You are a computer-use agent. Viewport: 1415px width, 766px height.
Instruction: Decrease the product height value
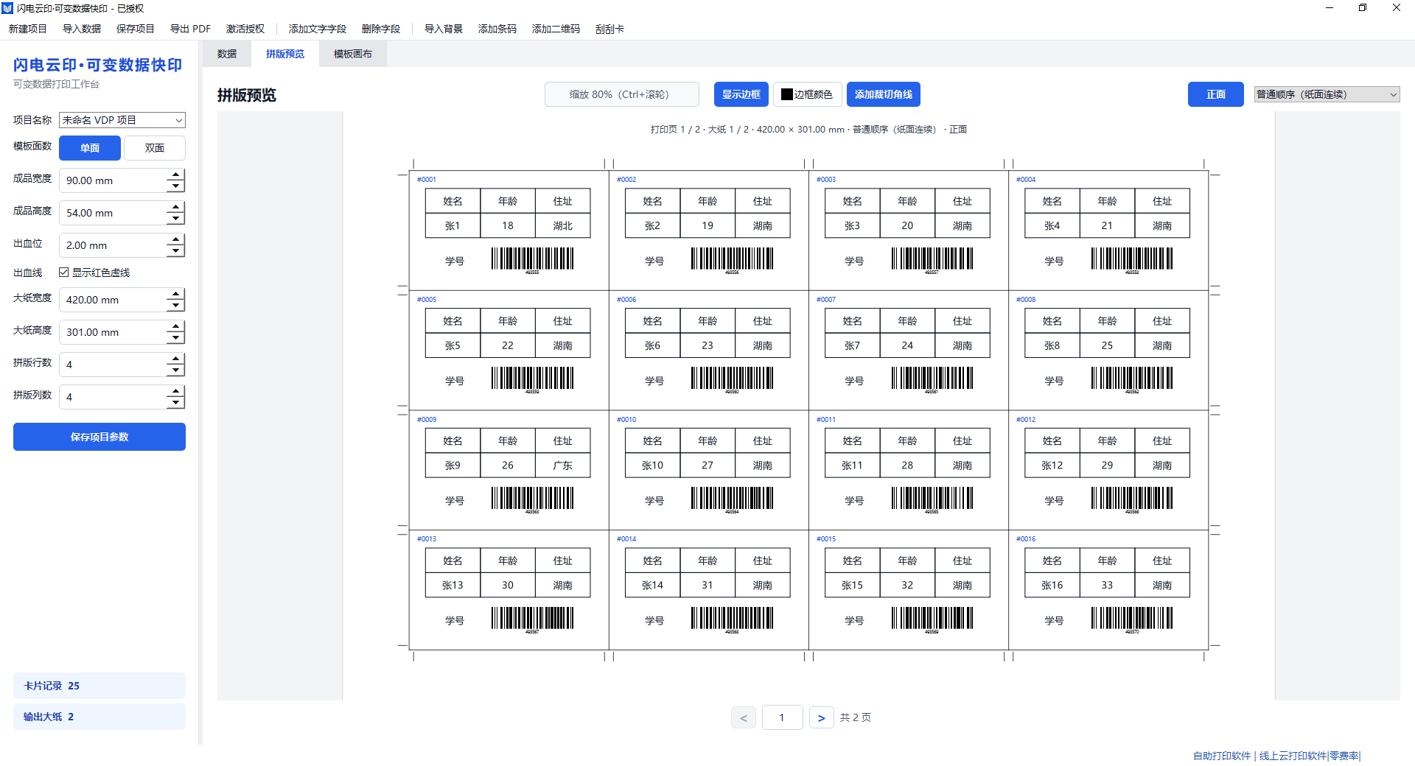click(x=175, y=219)
